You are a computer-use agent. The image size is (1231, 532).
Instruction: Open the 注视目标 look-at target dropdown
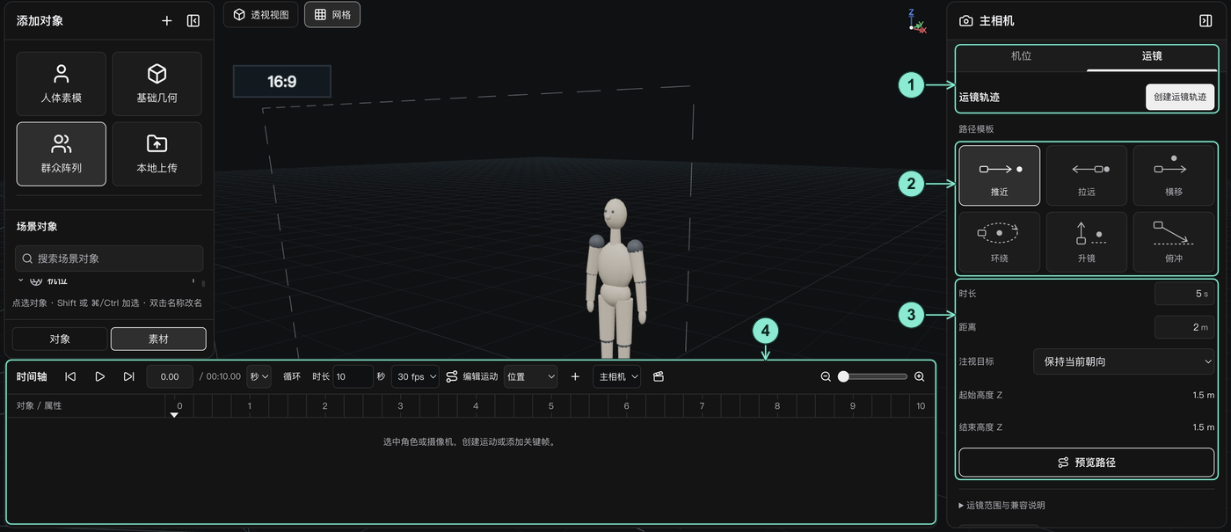click(x=1123, y=361)
